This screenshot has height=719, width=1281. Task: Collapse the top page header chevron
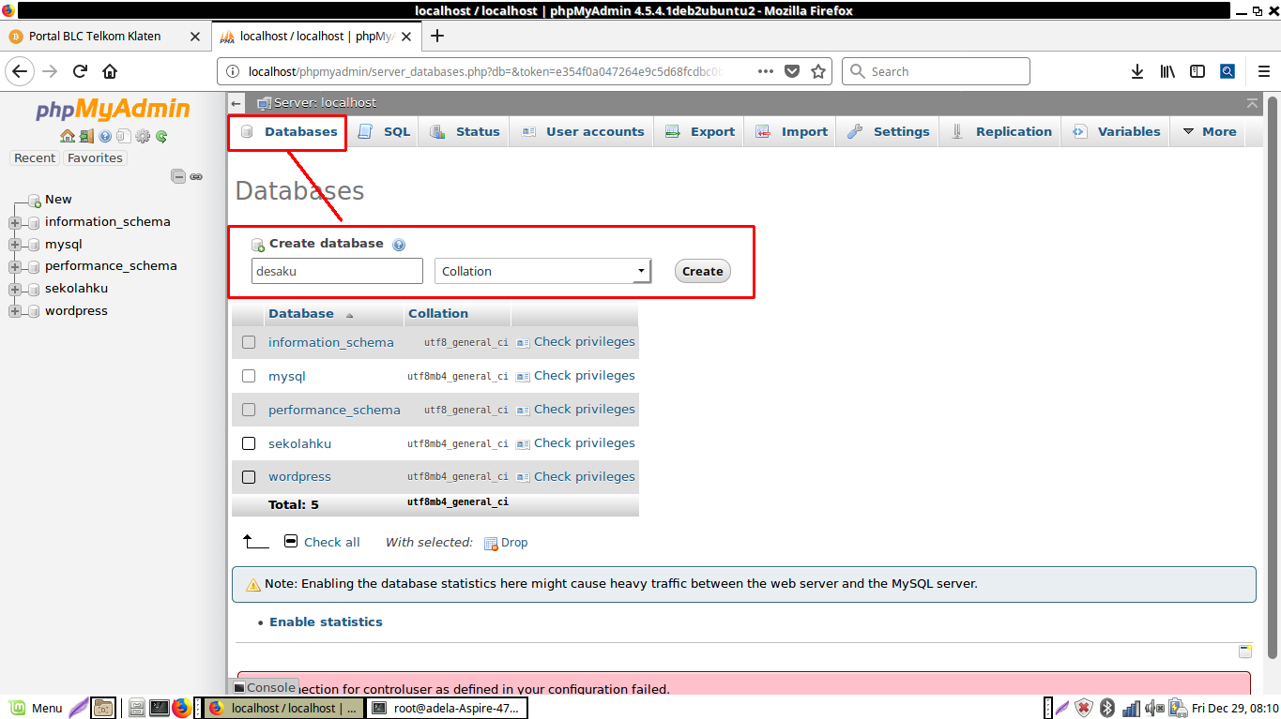[x=1252, y=103]
